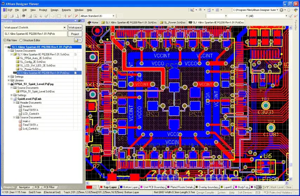Viewport: 300px width, 196px height.
Task: Open the Plated Route Details layer tab
Action: click(x=180, y=187)
